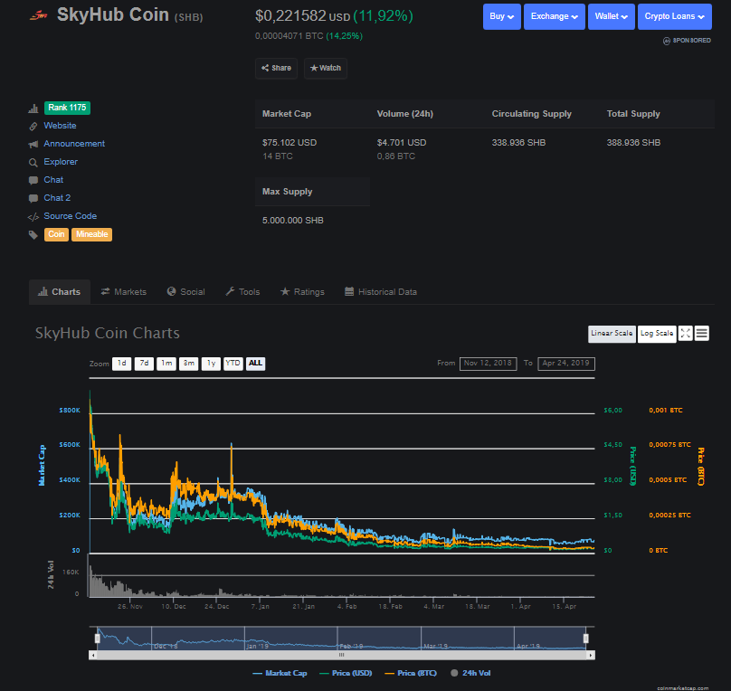The width and height of the screenshot is (731, 691).
Task: Expand the Crypto Loans dropdown
Action: tap(675, 16)
